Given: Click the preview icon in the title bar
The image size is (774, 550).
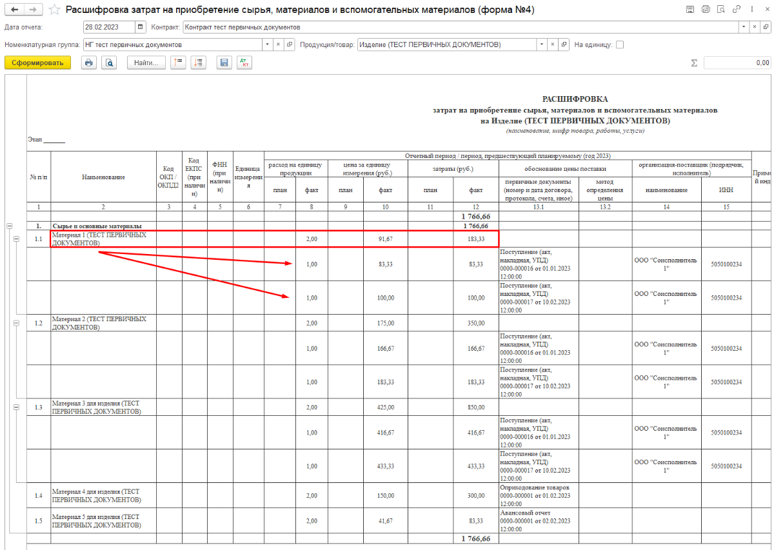Looking at the screenshot, I should coord(721,10).
